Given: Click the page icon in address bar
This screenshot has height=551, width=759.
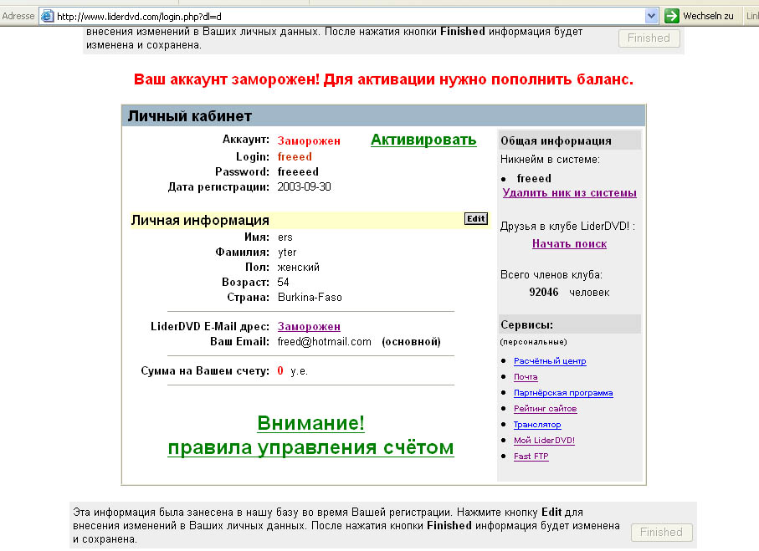Looking at the screenshot, I should coord(48,16).
